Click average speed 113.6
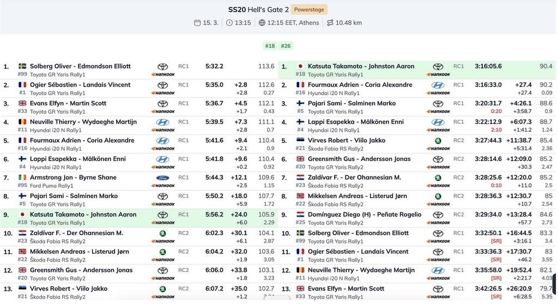Screen dimensions: 558x304 pos(266,66)
